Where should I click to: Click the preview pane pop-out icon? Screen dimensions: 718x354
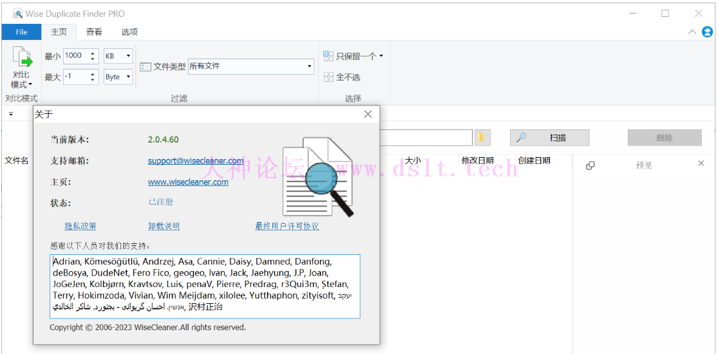(x=590, y=165)
